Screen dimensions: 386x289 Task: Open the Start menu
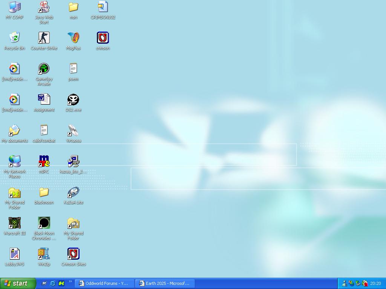(x=18, y=283)
